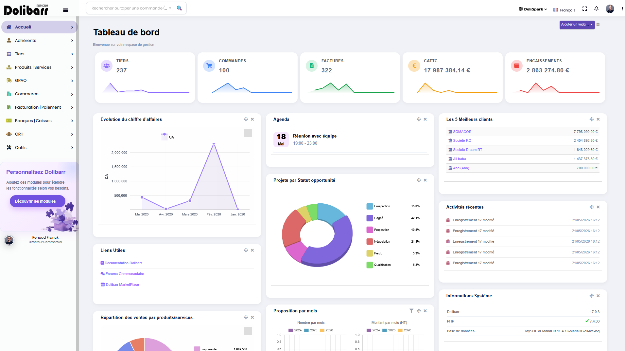
Task: Open Dolibarr MarketPlace link
Action: coord(120,285)
